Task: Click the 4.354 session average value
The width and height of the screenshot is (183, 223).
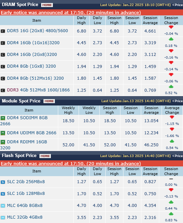Action: point(150,206)
